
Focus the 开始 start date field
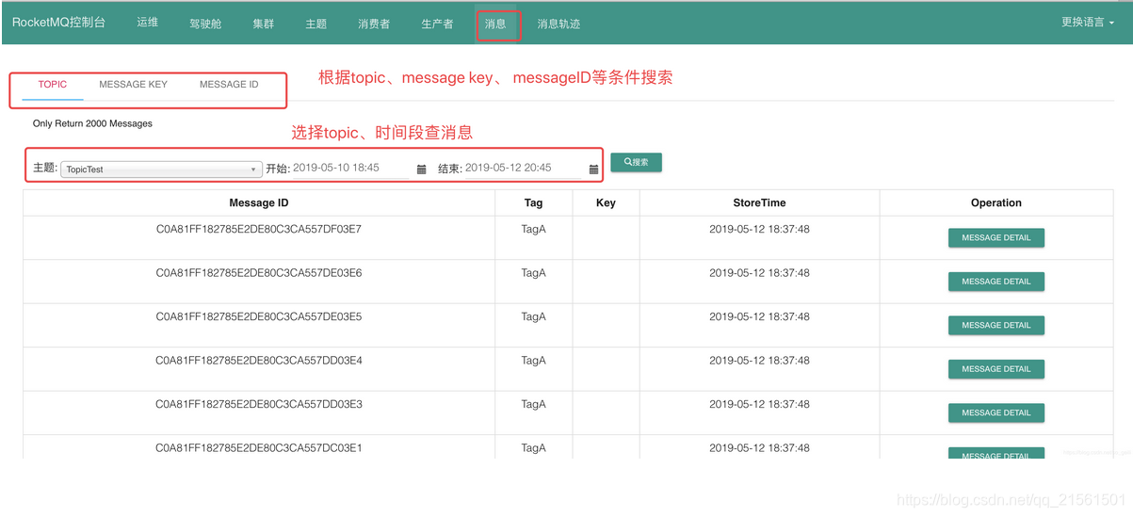coord(351,168)
